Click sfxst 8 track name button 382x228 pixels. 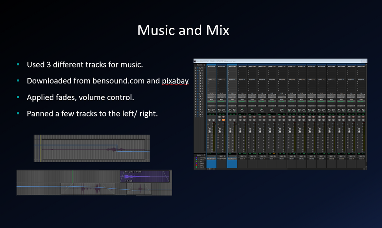(361, 159)
